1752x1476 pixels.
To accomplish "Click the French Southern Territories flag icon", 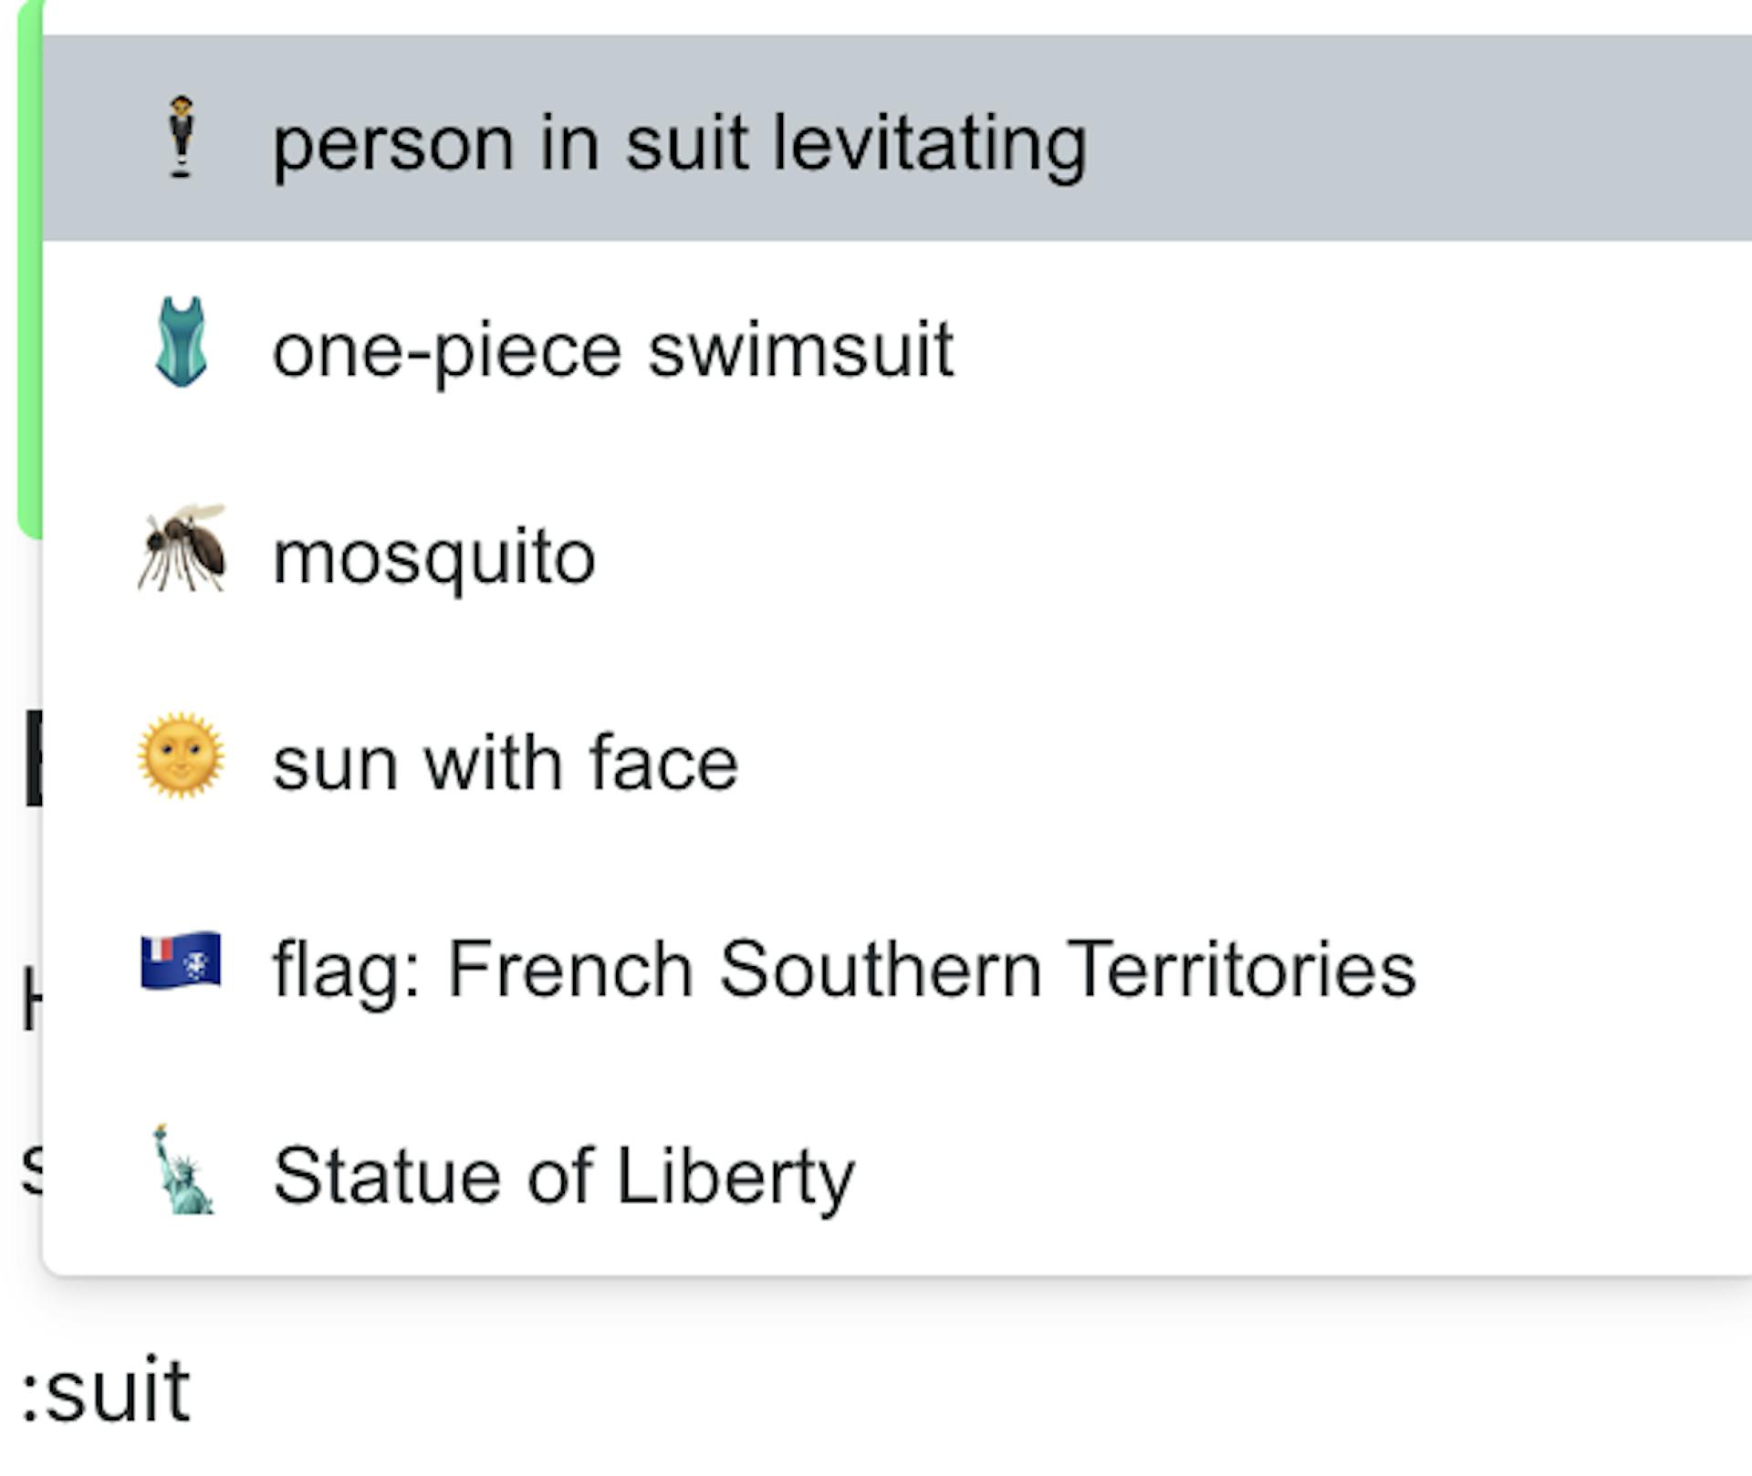I will (181, 961).
